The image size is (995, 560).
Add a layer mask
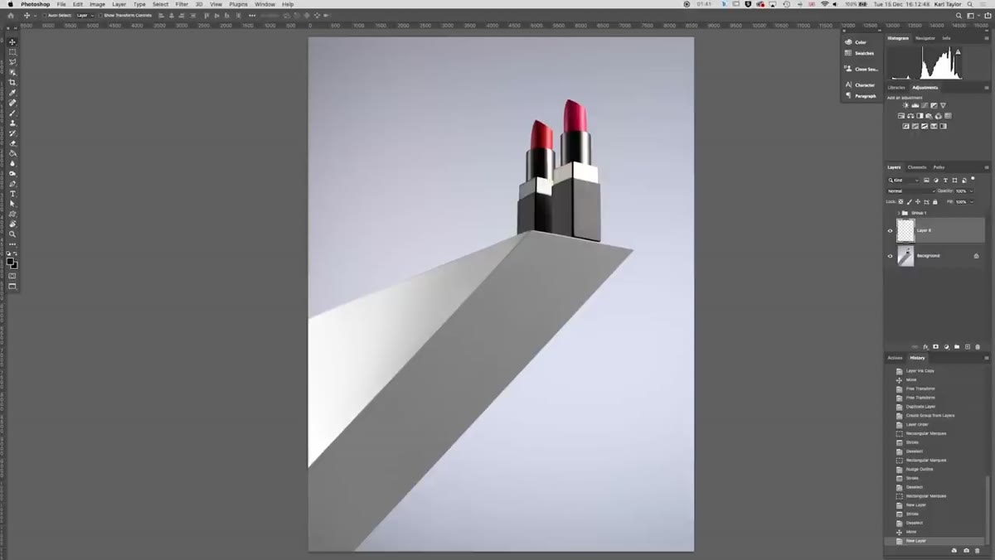pos(936,347)
